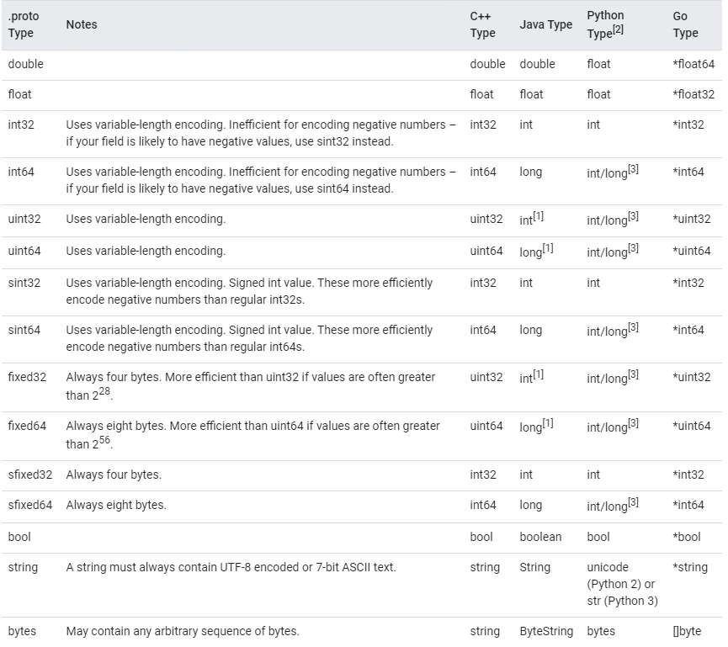Open footnote 1 in the fixed64 row
The width and height of the screenshot is (728, 647).
coord(548,424)
